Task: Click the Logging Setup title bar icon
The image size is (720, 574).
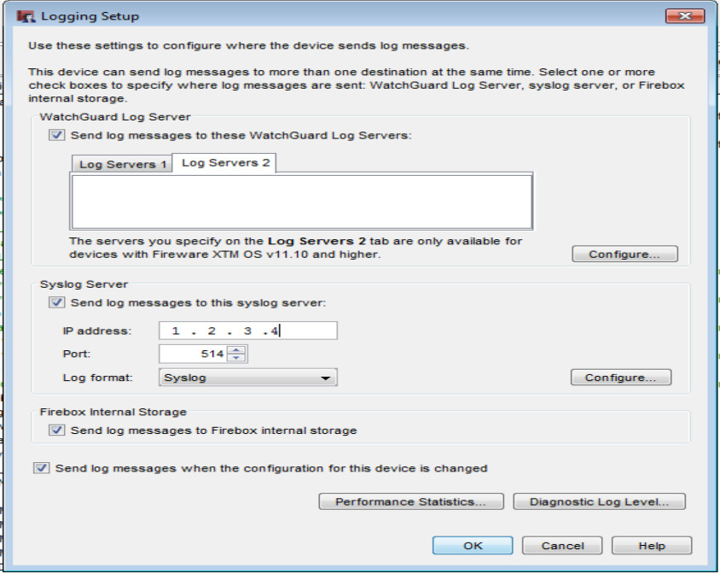Action: (x=26, y=16)
